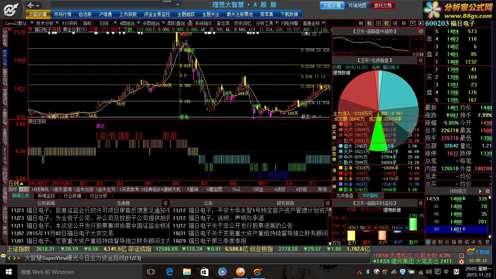Click 设 settings beside 龙虎榜 news header
Image resolution: width=496 pixels, height=279 pixels.
tap(166, 203)
